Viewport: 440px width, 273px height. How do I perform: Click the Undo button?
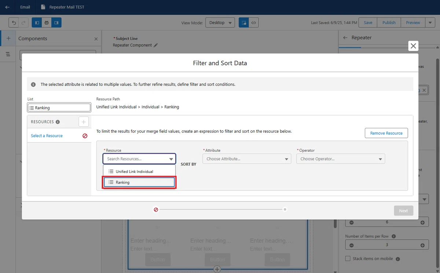pyautogui.click(x=14, y=23)
